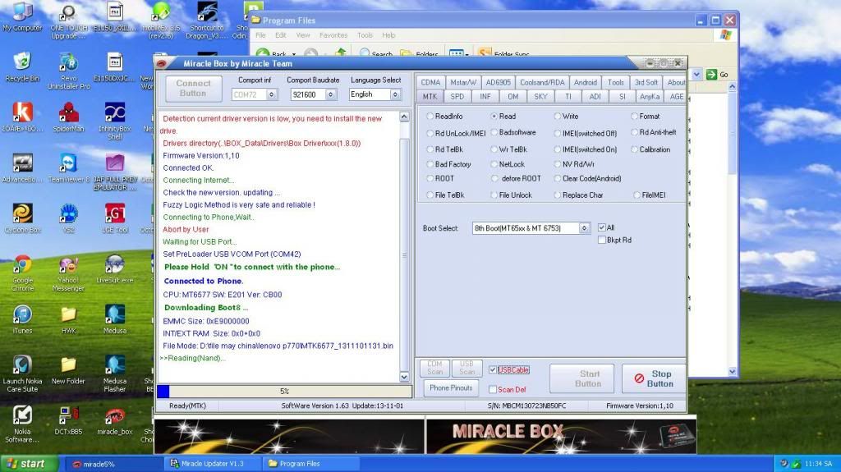The image size is (841, 472).
Task: Uncheck the All checkbox
Action: coord(602,227)
